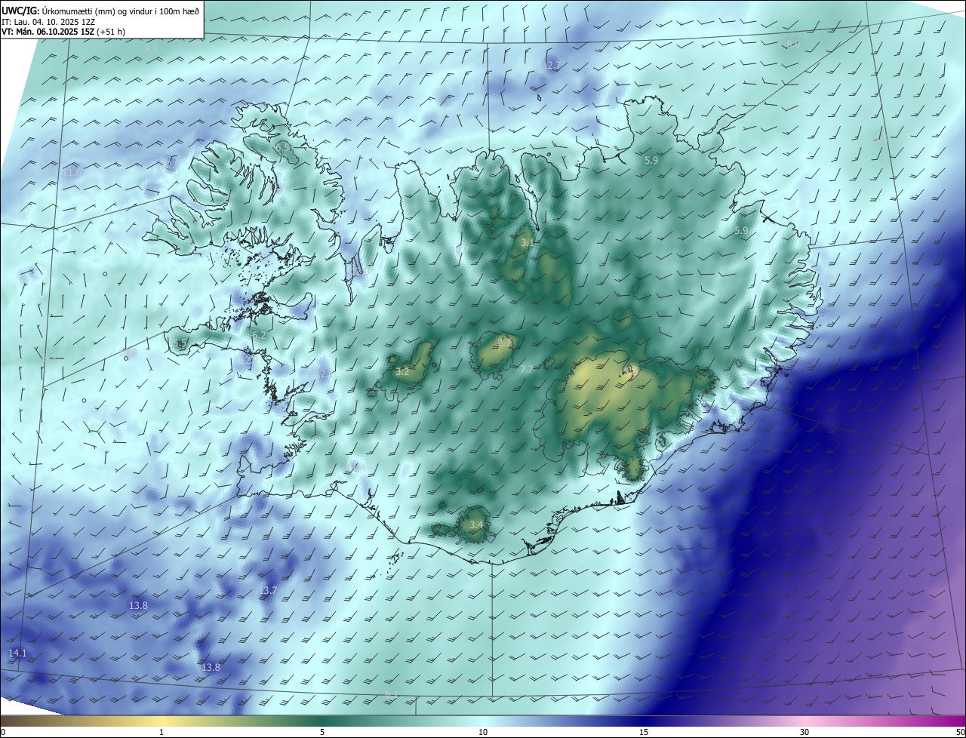This screenshot has height=738, width=966.
Task: Click the 14.1 value label on the map
Action: pos(17,653)
